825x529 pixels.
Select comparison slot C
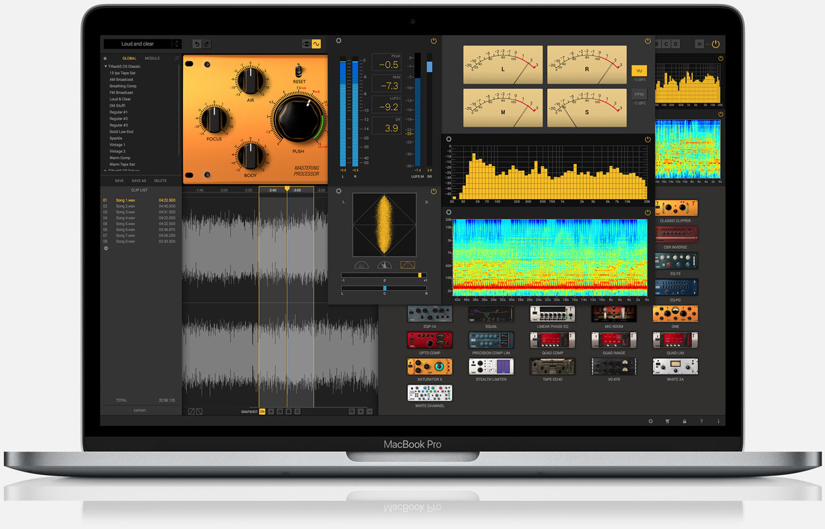[x=667, y=44]
